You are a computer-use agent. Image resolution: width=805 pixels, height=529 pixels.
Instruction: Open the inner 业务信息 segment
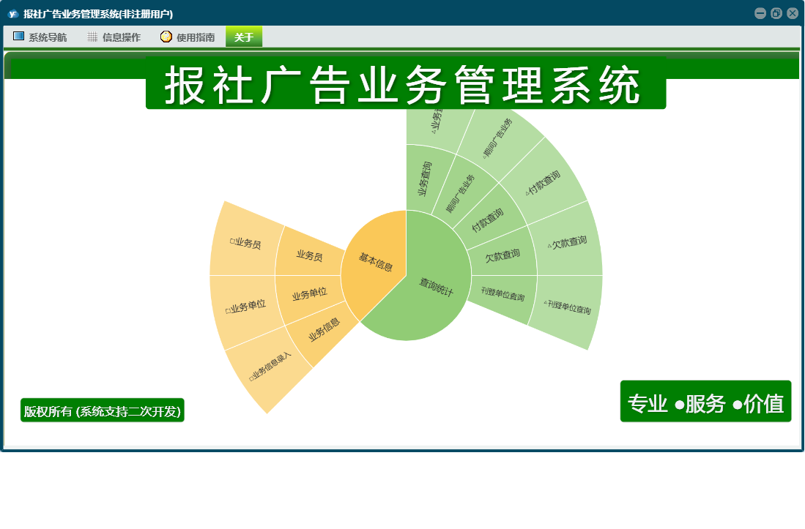coord(324,329)
